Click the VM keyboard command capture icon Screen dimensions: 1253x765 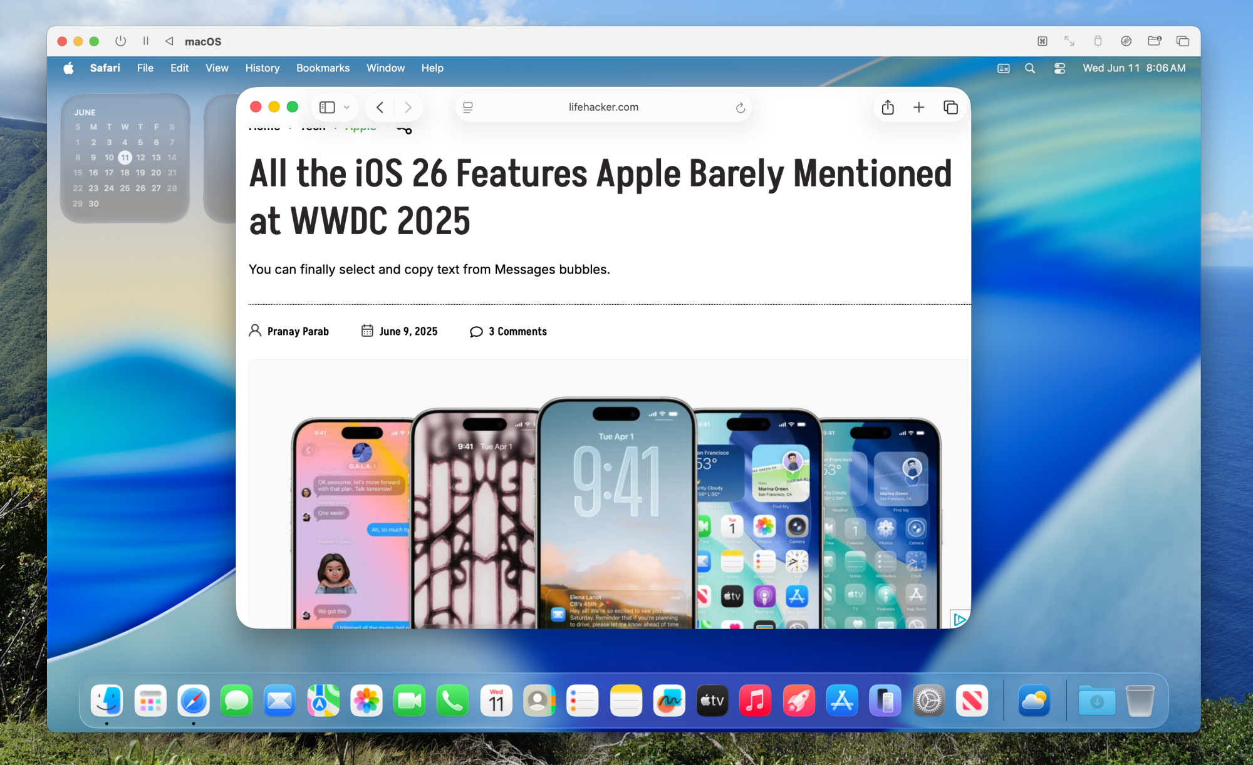pyautogui.click(x=1042, y=41)
